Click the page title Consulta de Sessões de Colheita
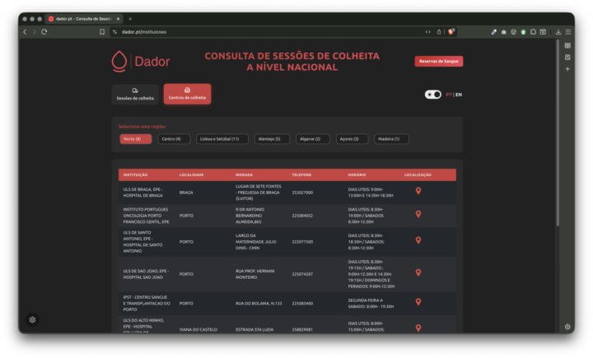The image size is (593, 358). coord(292,62)
